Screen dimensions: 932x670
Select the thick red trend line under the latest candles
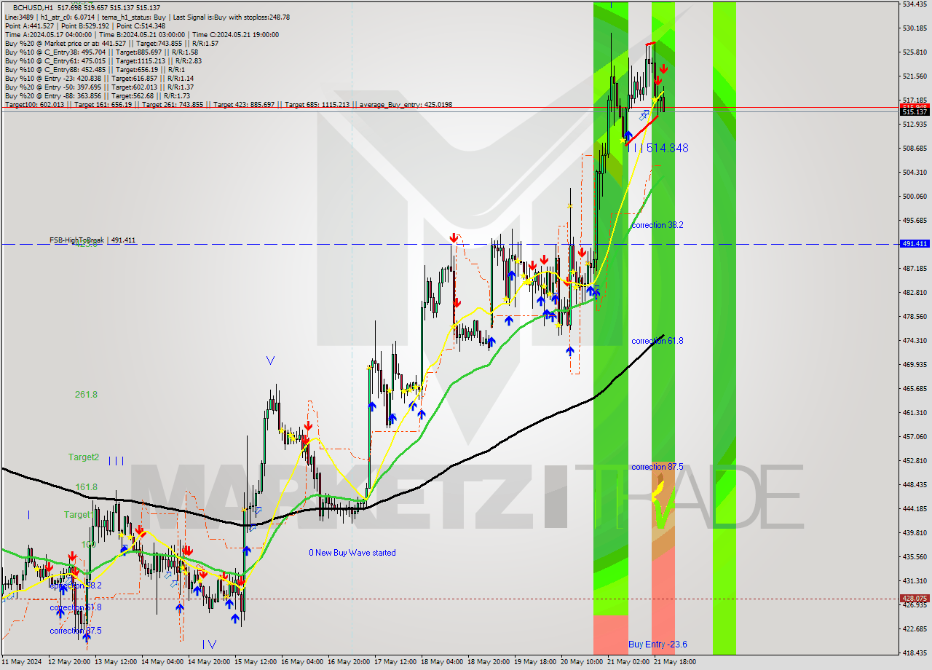(642, 130)
